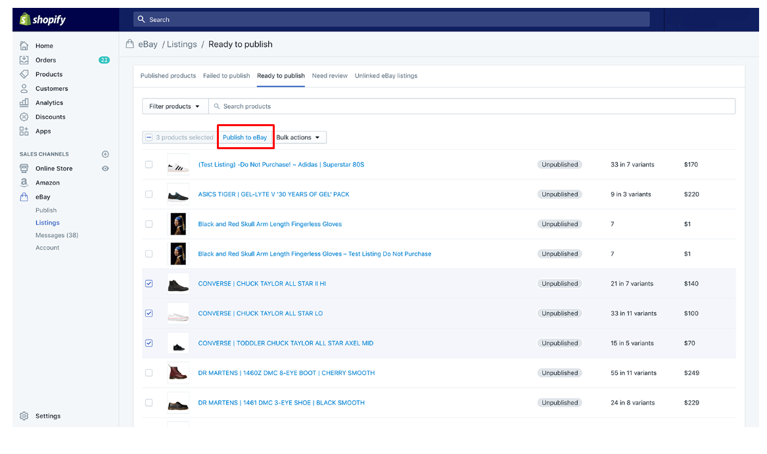Click the Apps grid icon
Screen dimensions: 767x454
24,131
